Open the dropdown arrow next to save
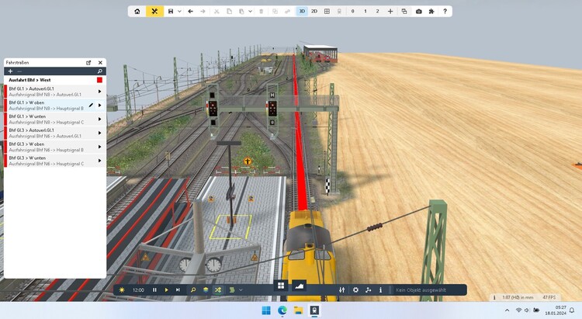582x319 pixels. tap(179, 12)
